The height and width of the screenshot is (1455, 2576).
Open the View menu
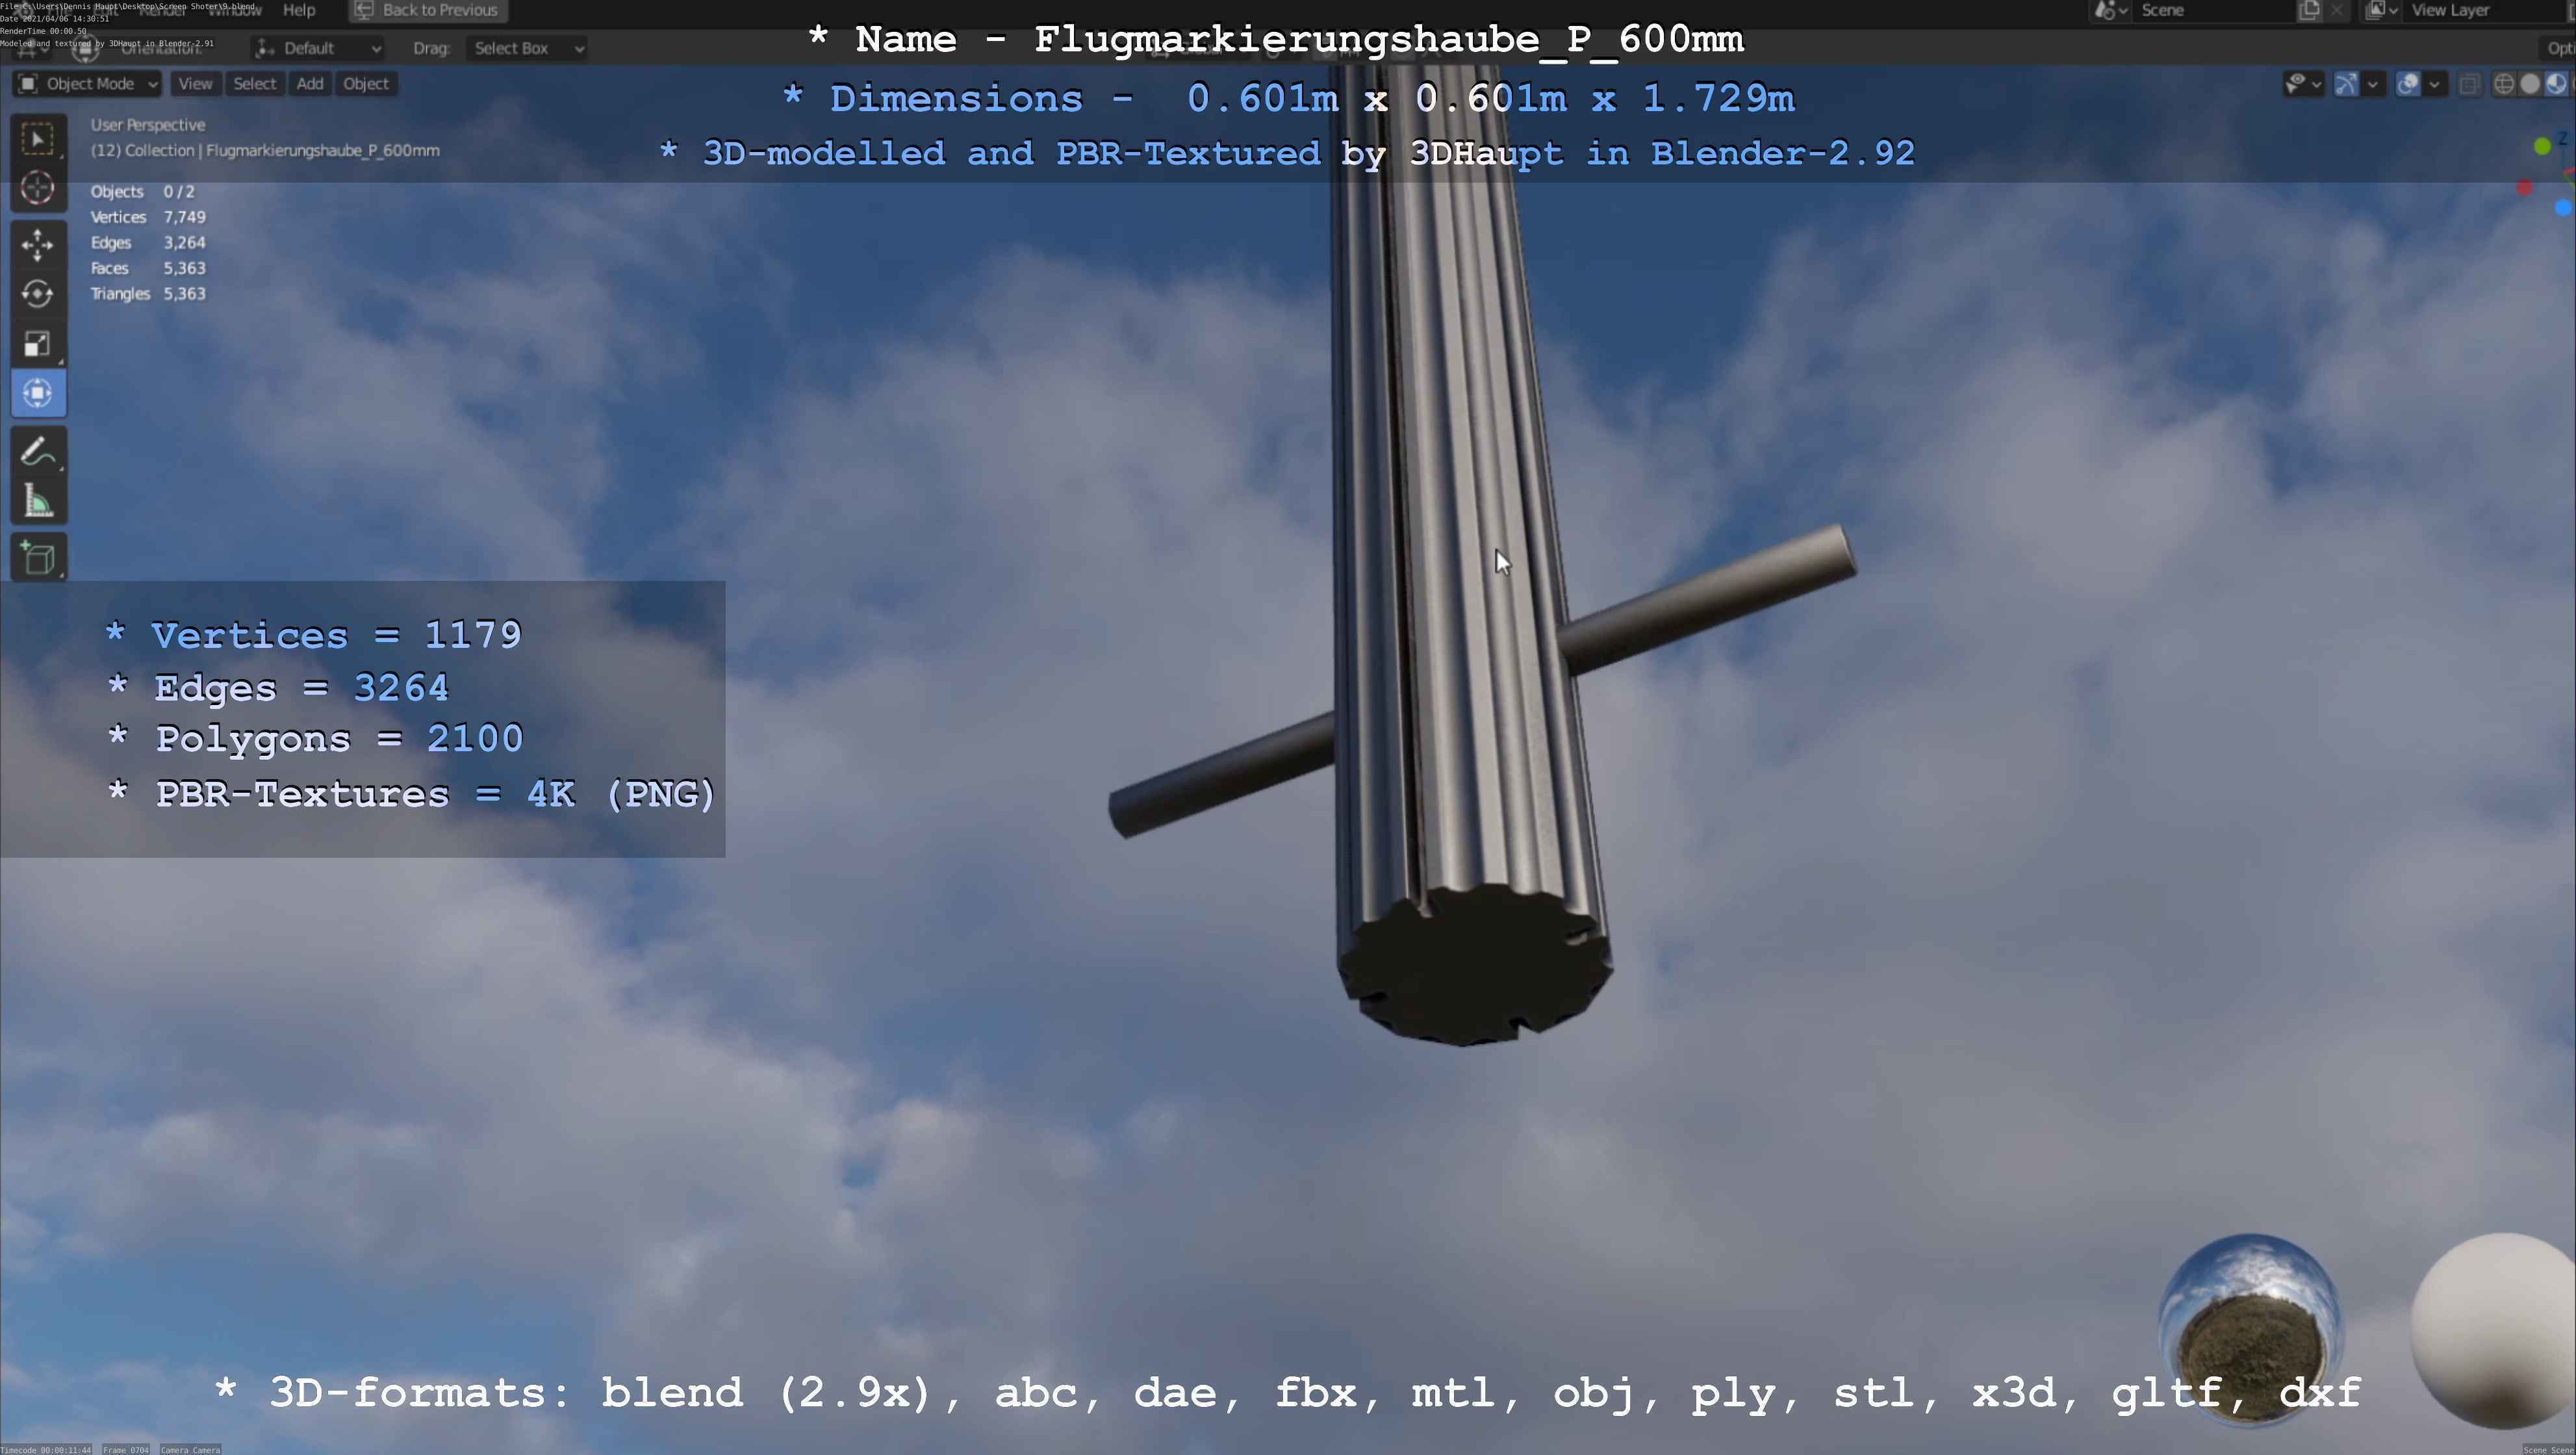[x=195, y=84]
